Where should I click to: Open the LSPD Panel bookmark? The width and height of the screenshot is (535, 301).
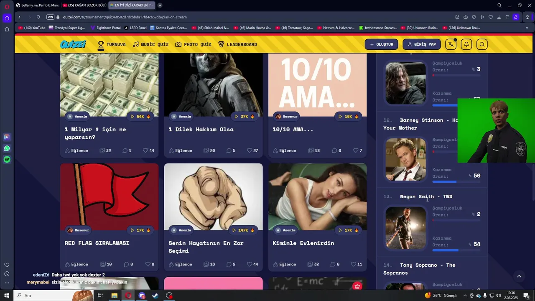[x=135, y=28]
